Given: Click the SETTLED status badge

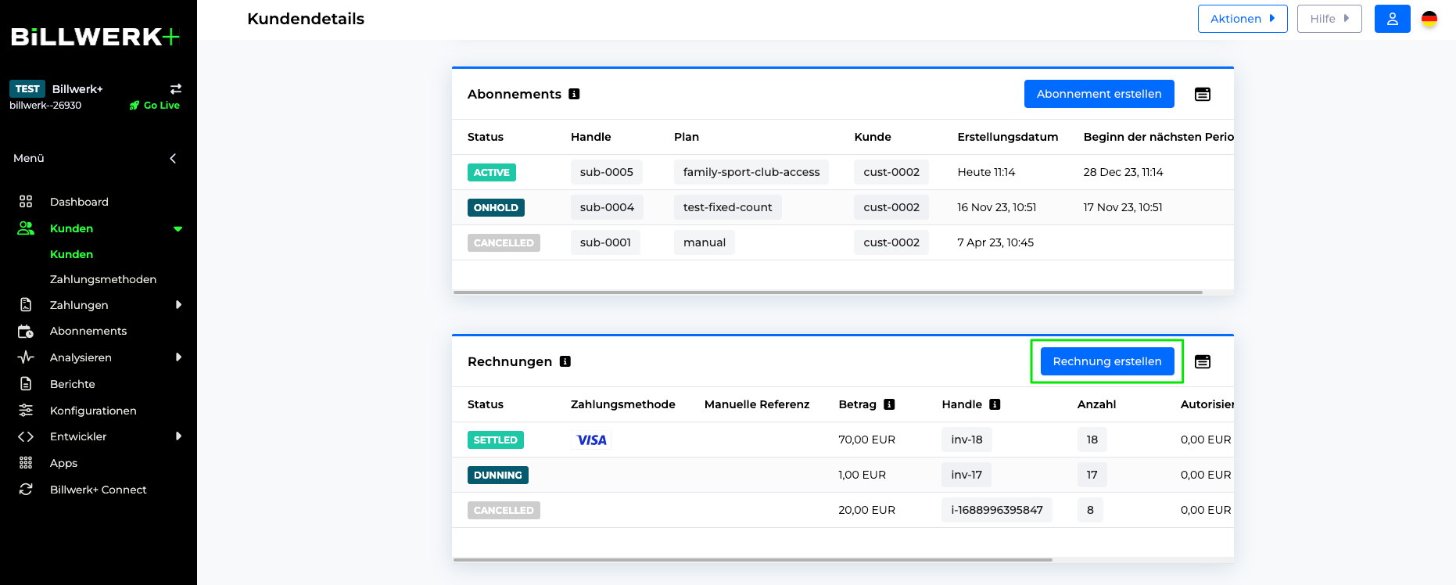Looking at the screenshot, I should coord(496,440).
